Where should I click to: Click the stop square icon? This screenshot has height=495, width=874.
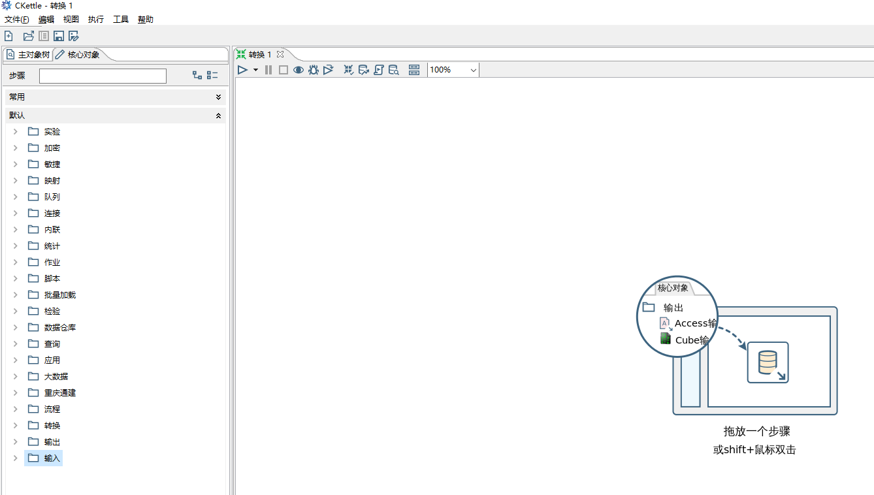coord(283,70)
